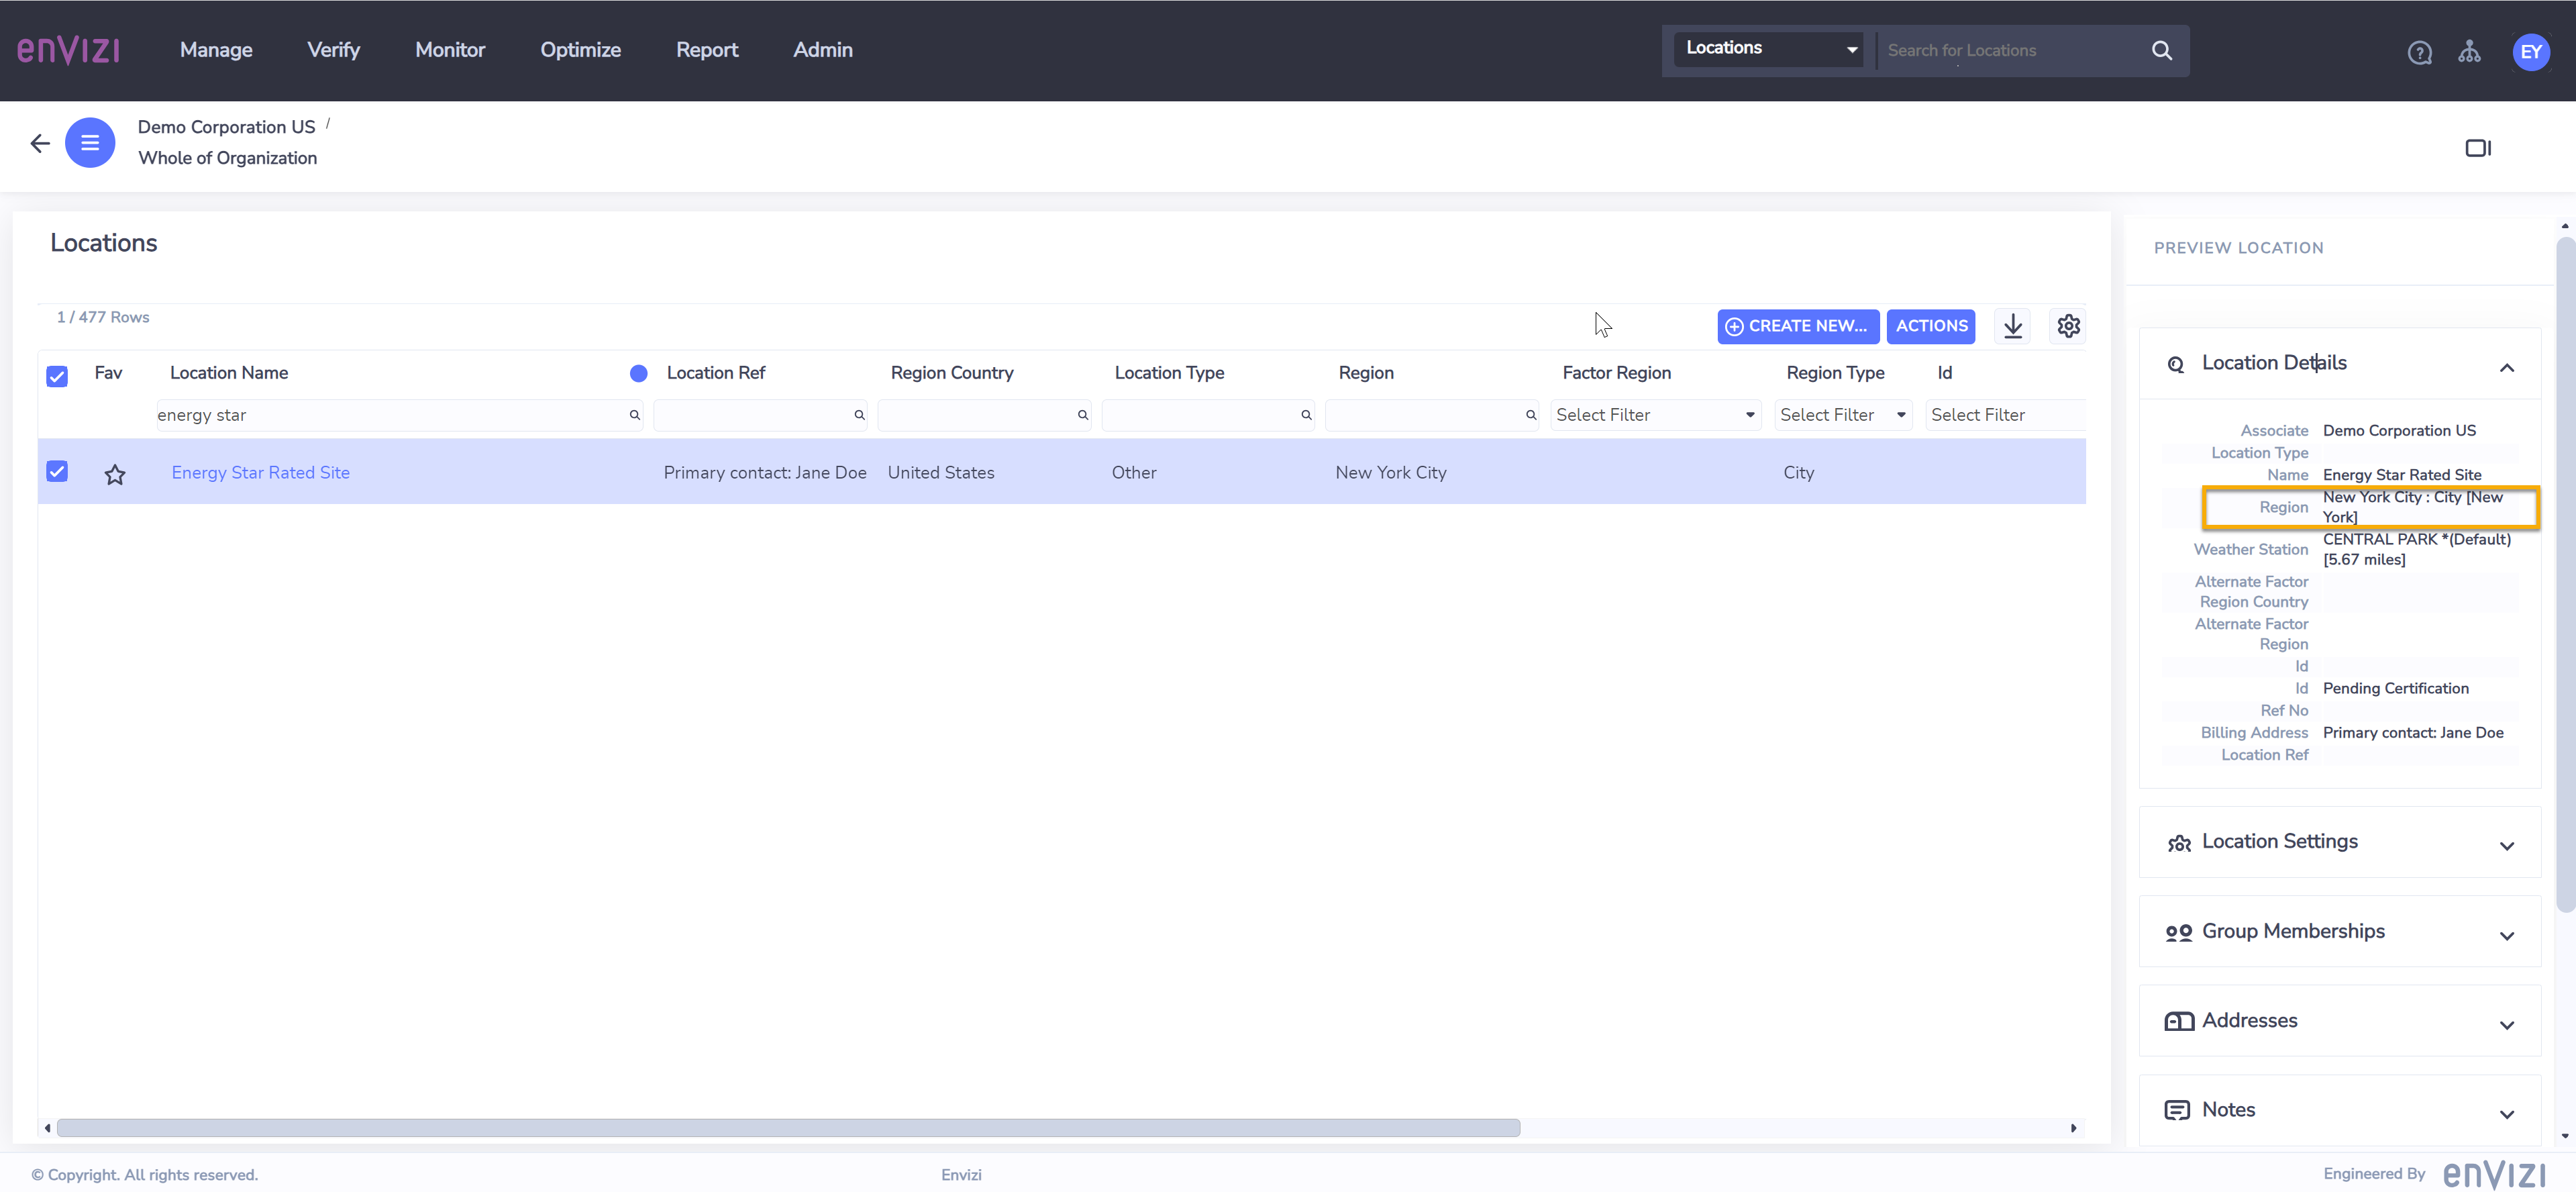Click the blue dot beside Location Name
The height and width of the screenshot is (1192, 2576).
pyautogui.click(x=638, y=373)
